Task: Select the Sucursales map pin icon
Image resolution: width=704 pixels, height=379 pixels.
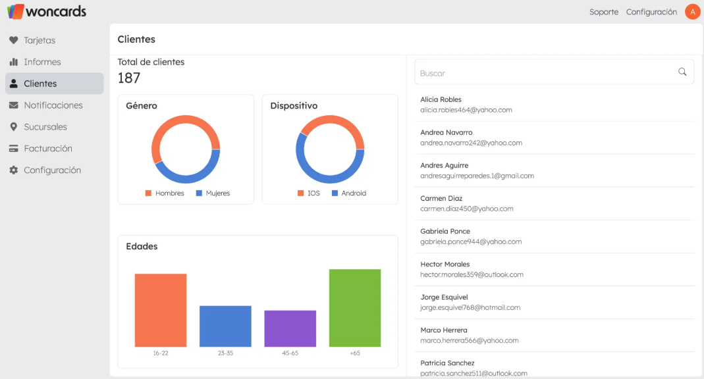Action: (13, 126)
